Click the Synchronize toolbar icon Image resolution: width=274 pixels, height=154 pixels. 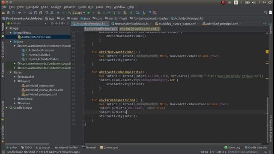(x=13, y=13)
